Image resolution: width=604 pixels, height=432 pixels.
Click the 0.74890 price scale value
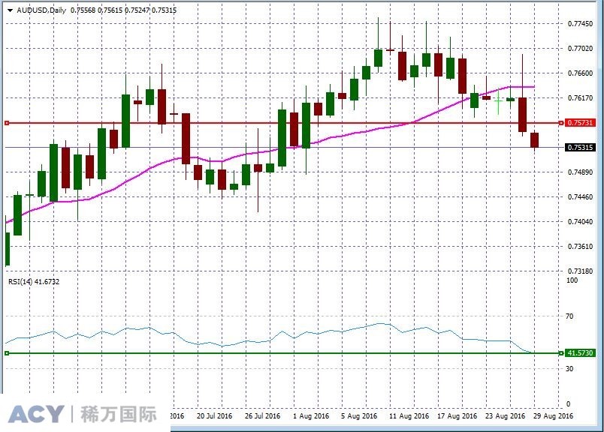tap(580, 172)
